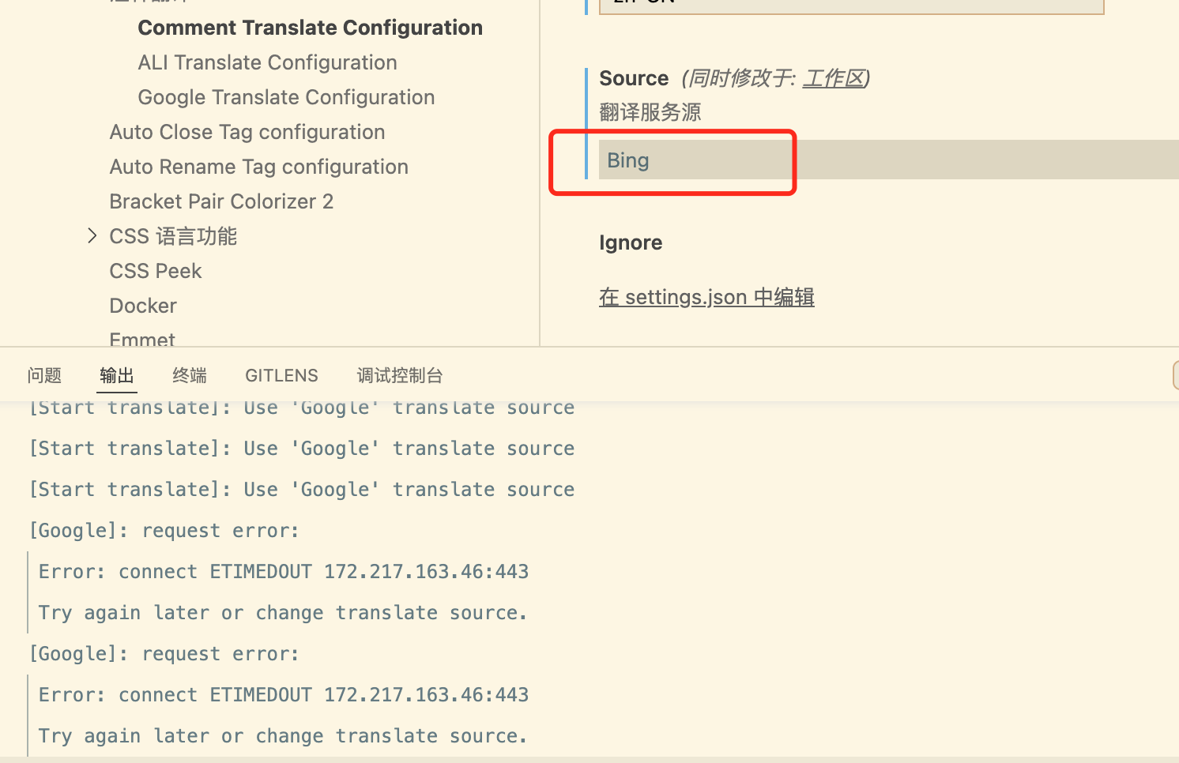Switch to the 调试控制台 tab
The image size is (1179, 763).
[x=400, y=375]
